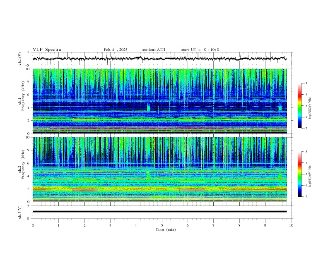
Task: Click the 'ch.3(V)' axis label
Action: pyautogui.click(x=20, y=212)
